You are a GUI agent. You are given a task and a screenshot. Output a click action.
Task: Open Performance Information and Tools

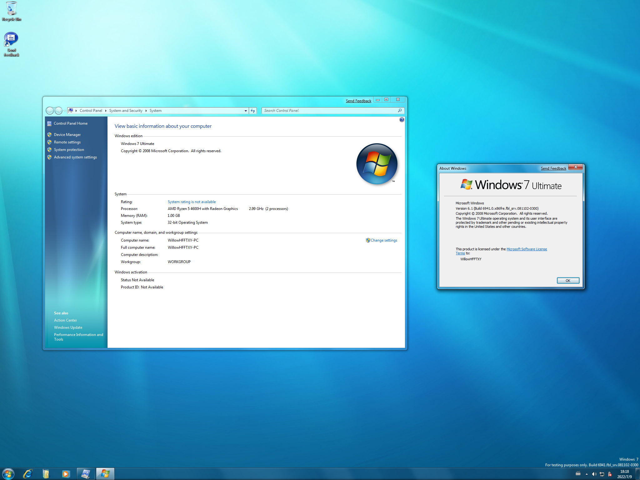(78, 337)
